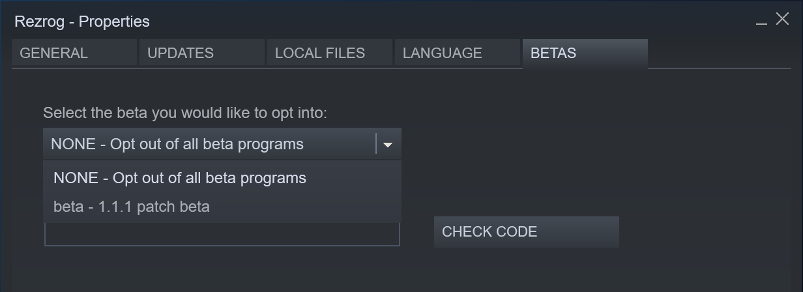
Task: Click the 'Select the beta' label text
Action: pyautogui.click(x=184, y=113)
